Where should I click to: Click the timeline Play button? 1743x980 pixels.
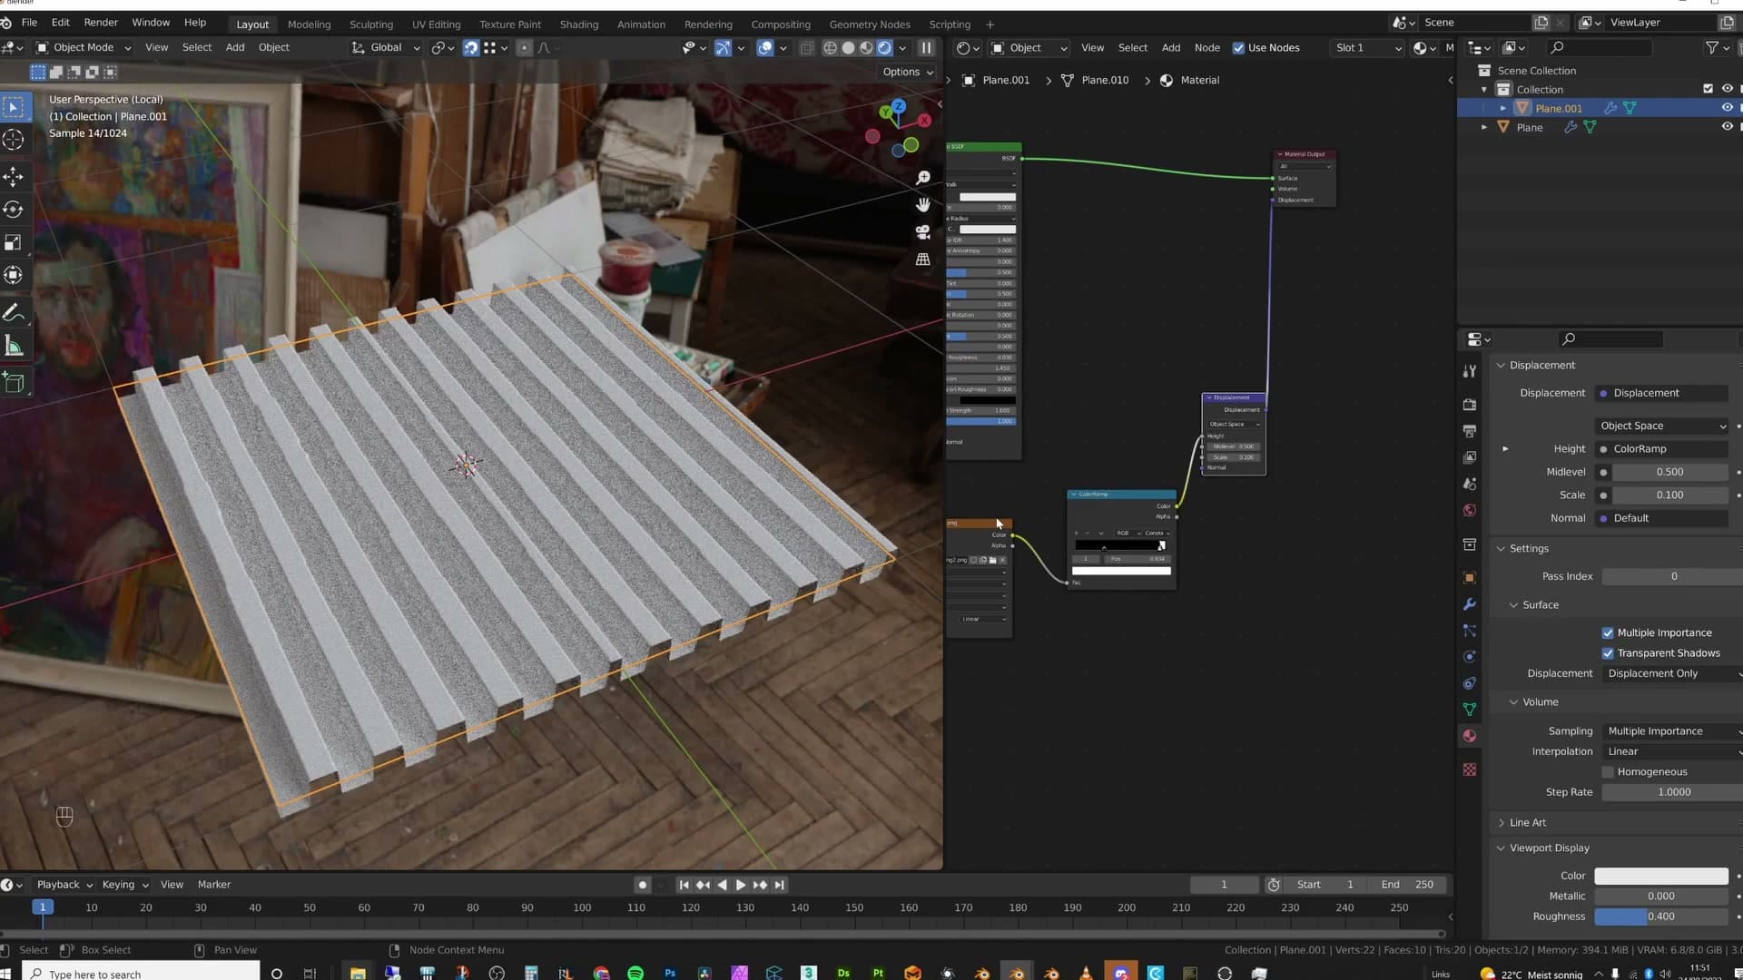pos(740,885)
